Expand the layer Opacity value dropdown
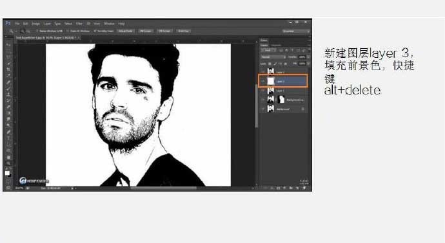Image resolution: width=445 pixels, height=243 pixels. (x=308, y=57)
